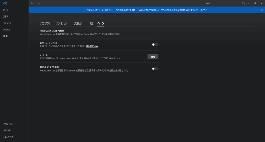Image resolution: width=265 pixels, height=142 pixels.
Task: Open お知らせ in the sidebar
Action: (x=7, y=130)
